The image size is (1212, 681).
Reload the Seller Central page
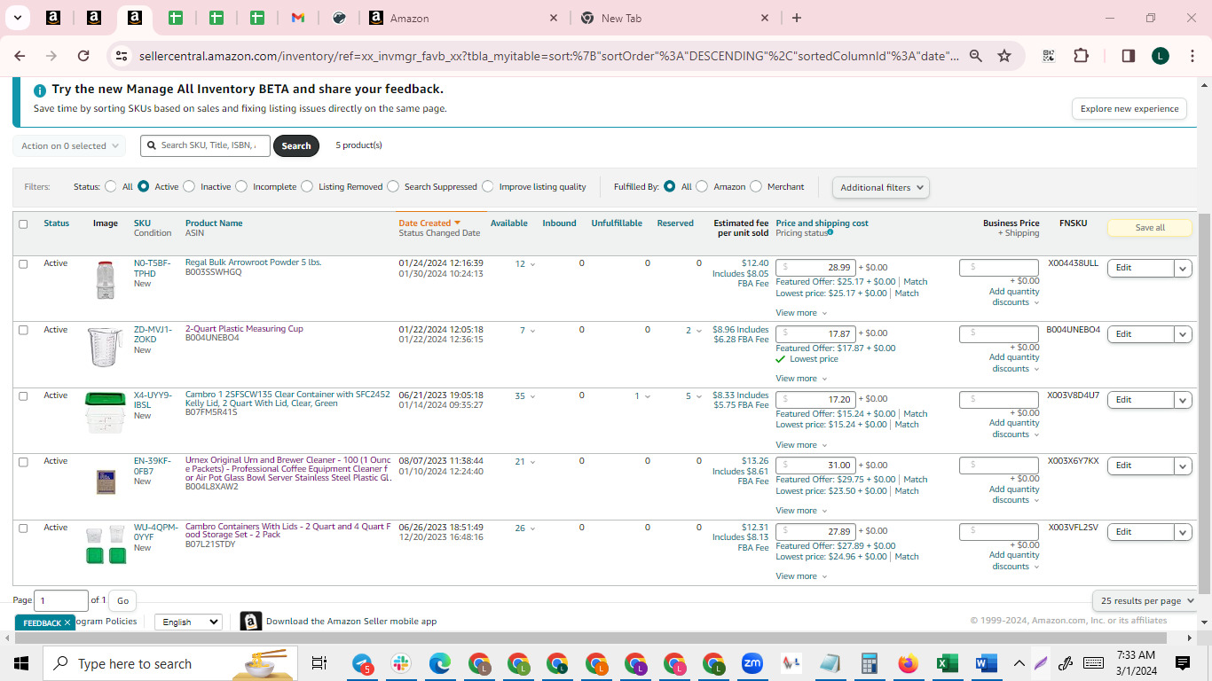pos(83,56)
